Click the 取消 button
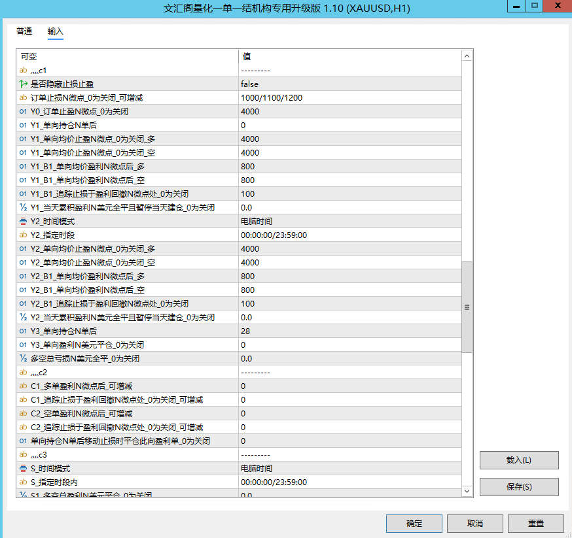 point(475,524)
